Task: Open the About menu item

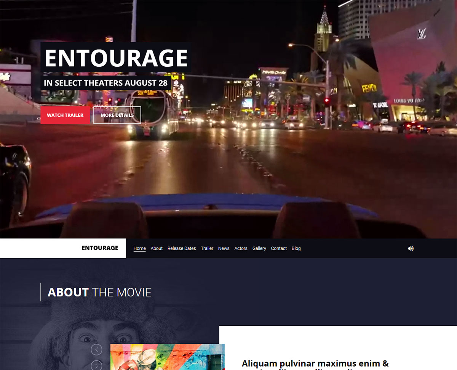Action: click(x=157, y=248)
